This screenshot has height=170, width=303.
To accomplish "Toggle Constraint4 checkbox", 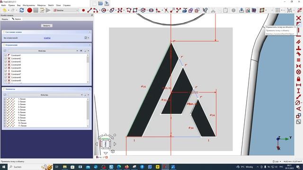I will click(6, 65).
